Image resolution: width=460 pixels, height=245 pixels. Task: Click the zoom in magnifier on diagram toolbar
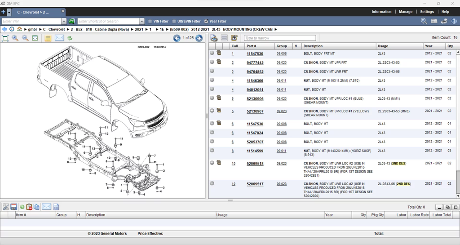(15, 38)
